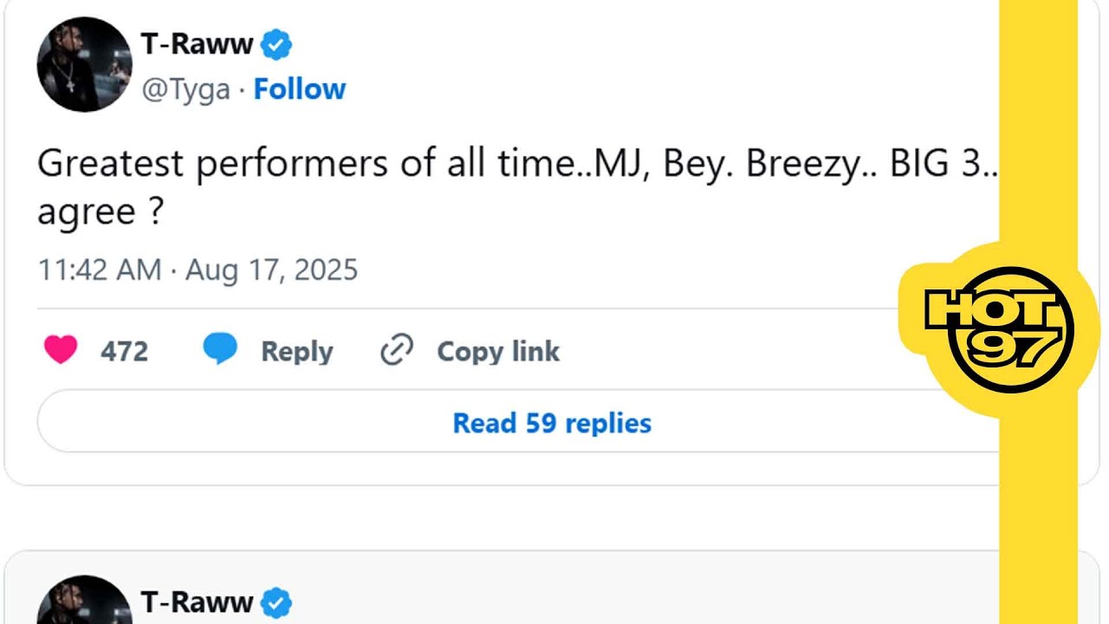The width and height of the screenshot is (1109, 624).
Task: Click the HOT 97 logo
Action: click(x=999, y=328)
